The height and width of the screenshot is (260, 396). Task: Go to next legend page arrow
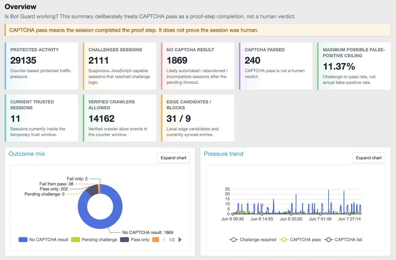coord(180,240)
